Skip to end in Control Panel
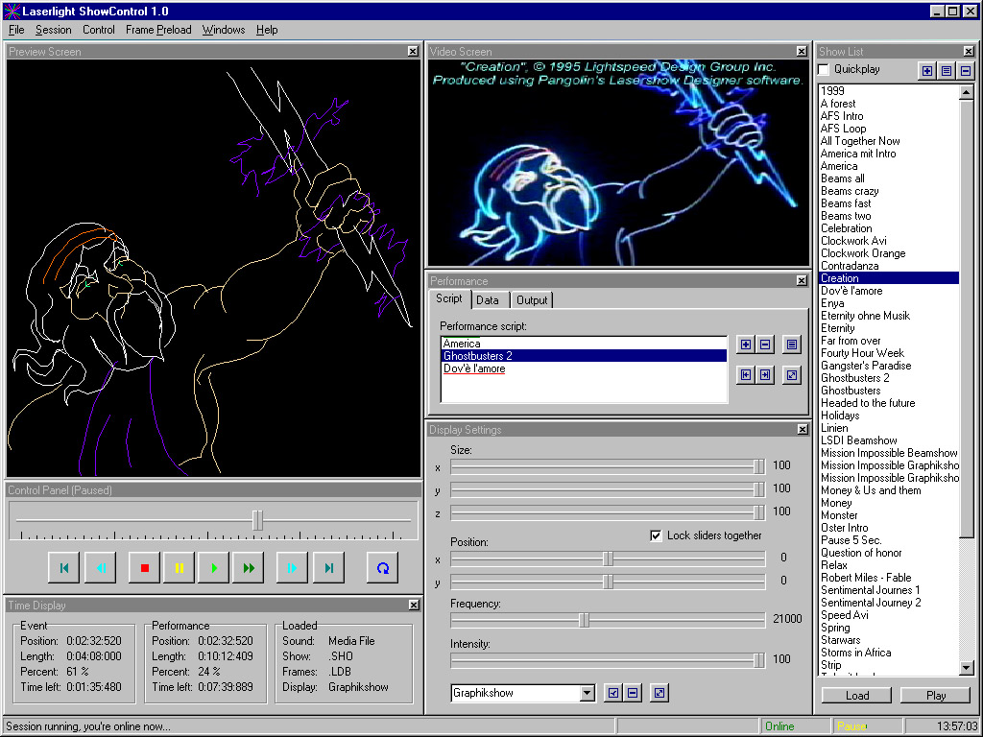Image resolution: width=983 pixels, height=737 pixels. click(x=328, y=568)
